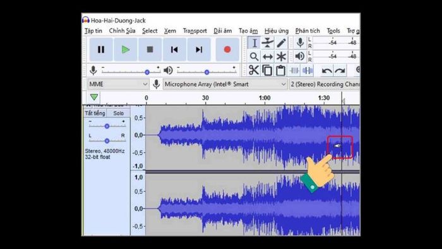Click the Silence audio icon
The image size is (442, 249).
[308, 70]
